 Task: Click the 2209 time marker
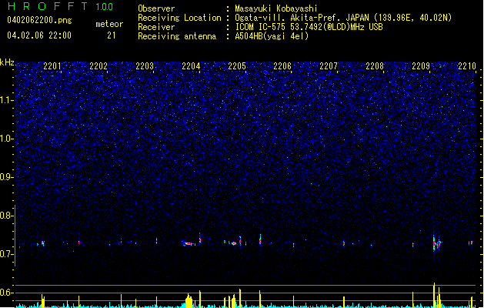pyautogui.click(x=421, y=65)
